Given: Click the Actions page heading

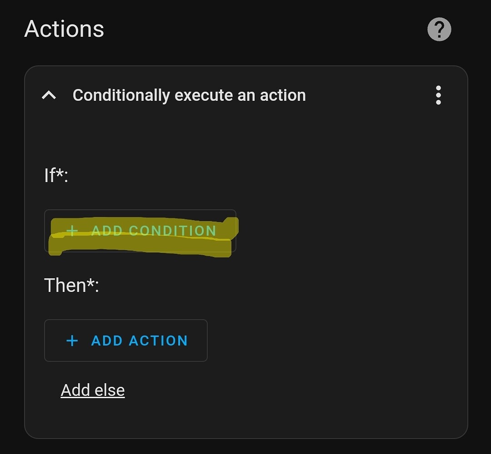Looking at the screenshot, I should tap(65, 28).
